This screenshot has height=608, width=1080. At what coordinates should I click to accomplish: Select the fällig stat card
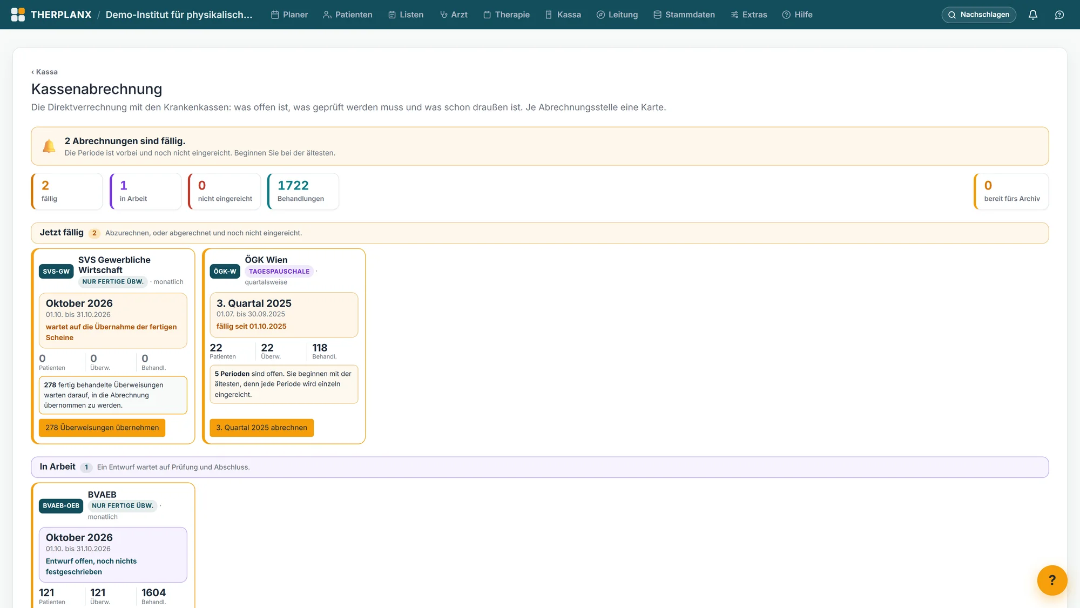(67, 191)
